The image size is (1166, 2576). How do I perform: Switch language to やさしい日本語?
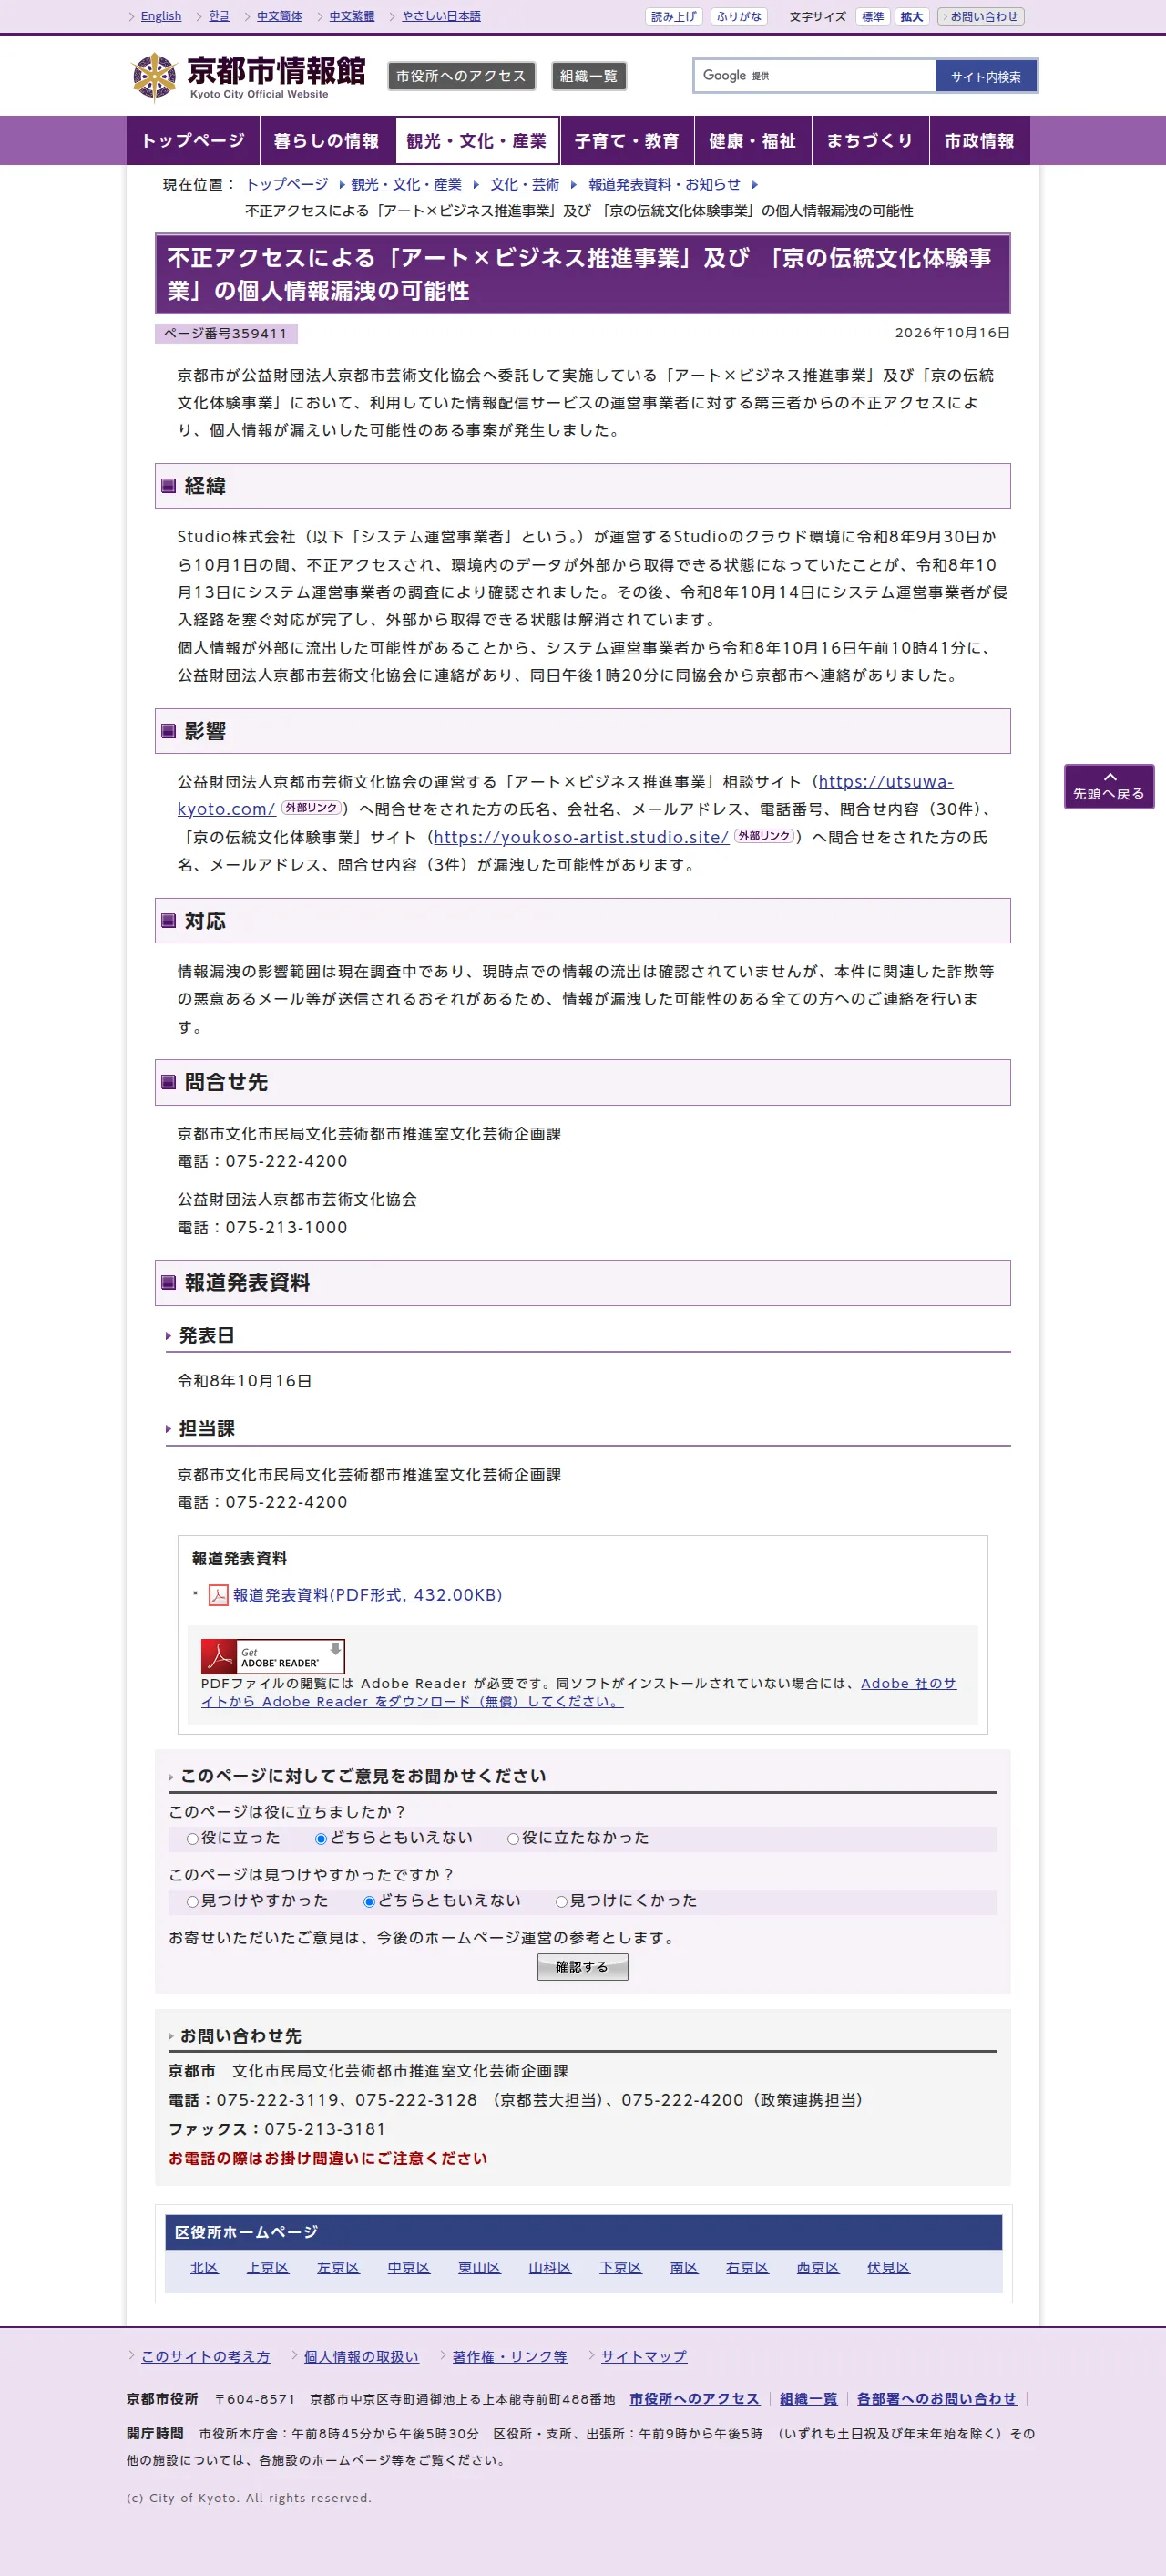click(x=441, y=16)
